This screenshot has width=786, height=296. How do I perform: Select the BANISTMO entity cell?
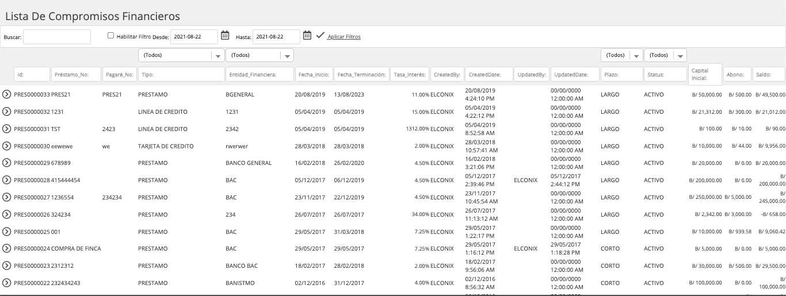[x=239, y=283]
